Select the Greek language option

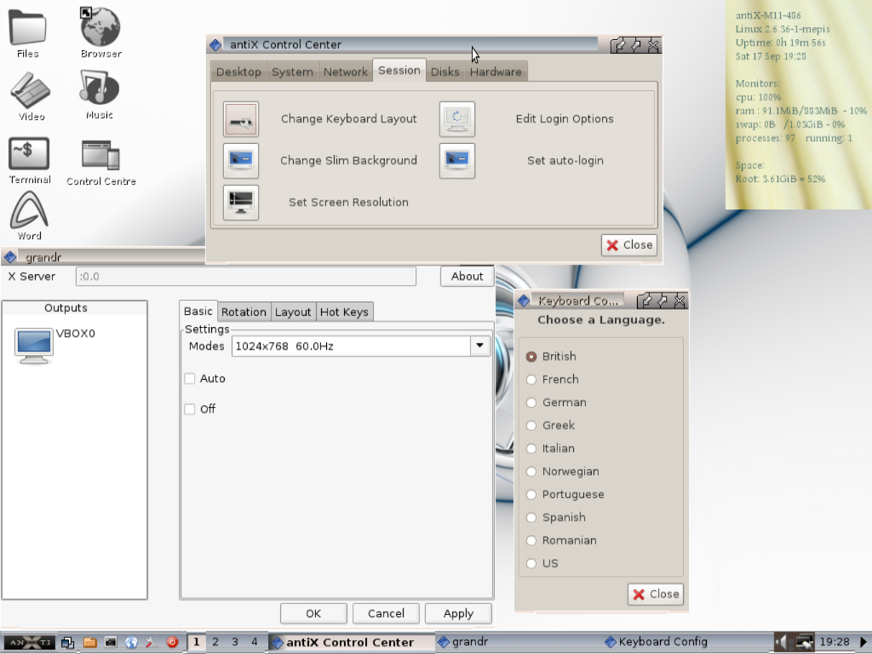pyautogui.click(x=531, y=426)
